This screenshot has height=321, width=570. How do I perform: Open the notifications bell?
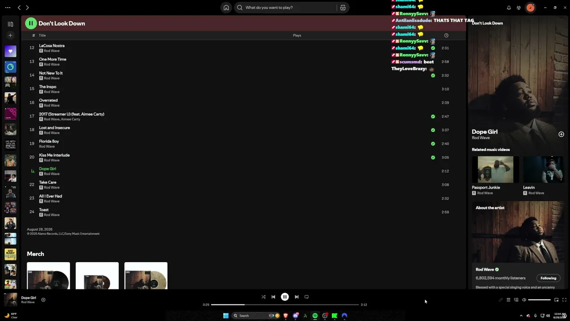pos(509,8)
